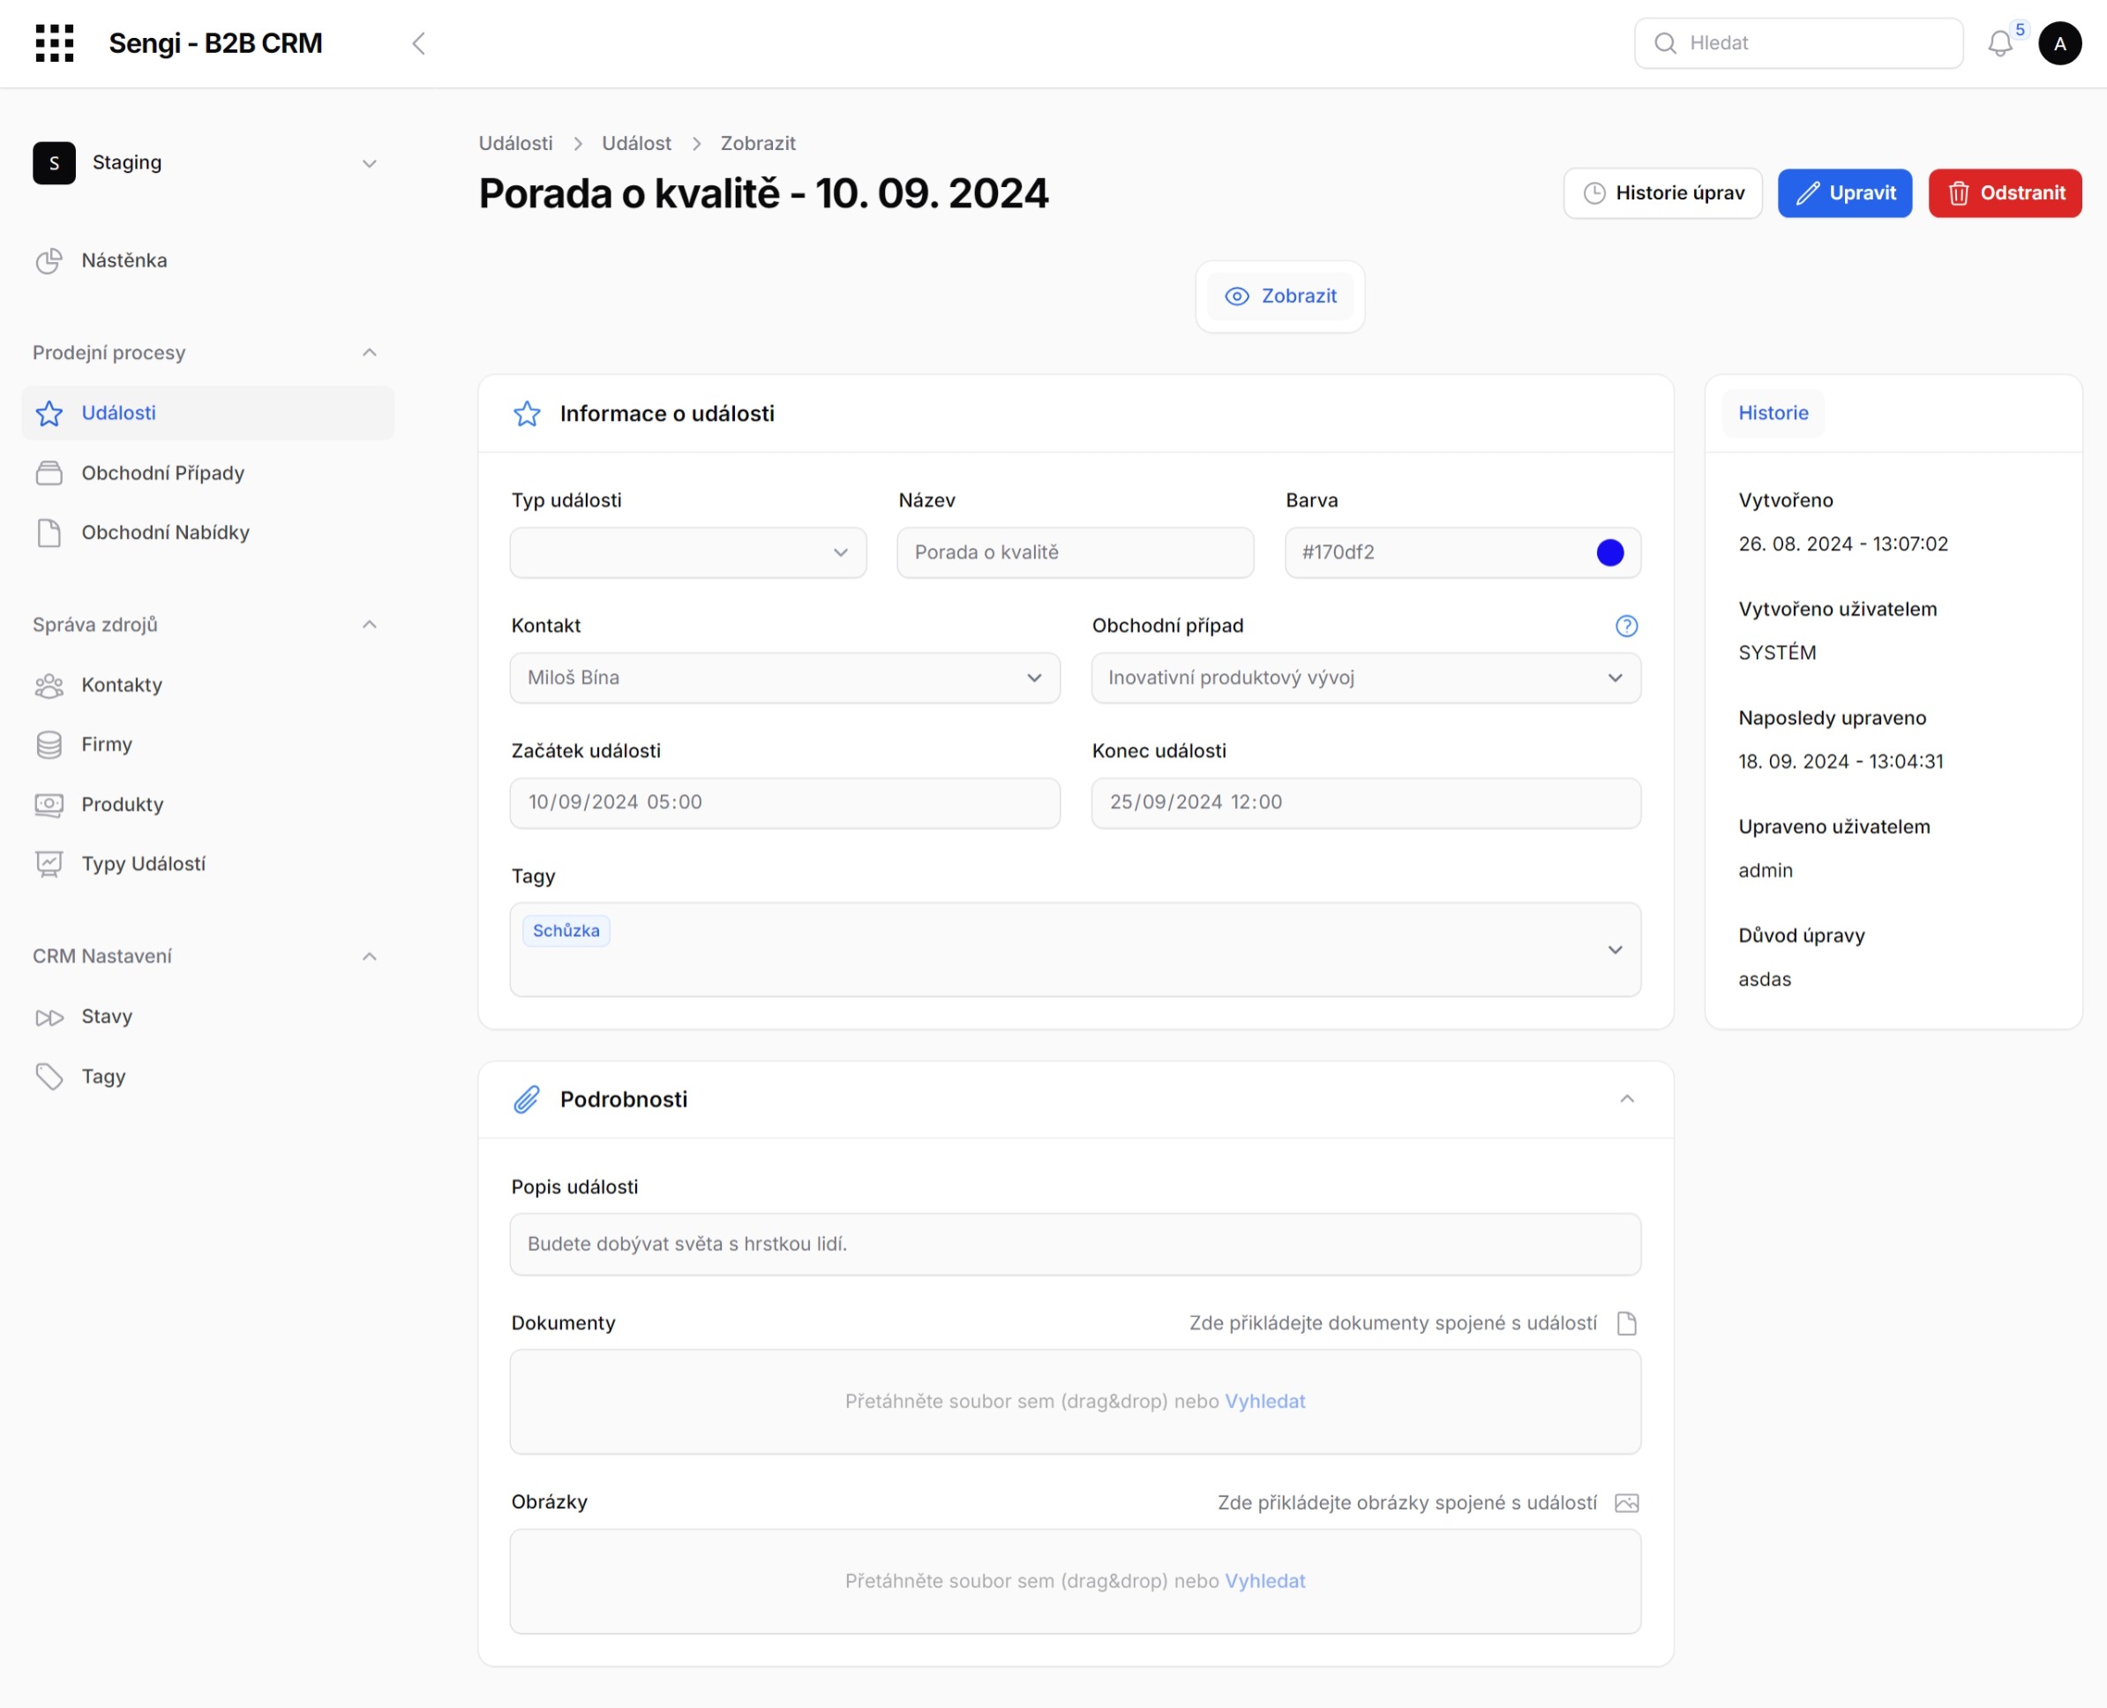Click the Historie úprav button
Viewport: 2107px width, 1708px height.
(x=1662, y=193)
